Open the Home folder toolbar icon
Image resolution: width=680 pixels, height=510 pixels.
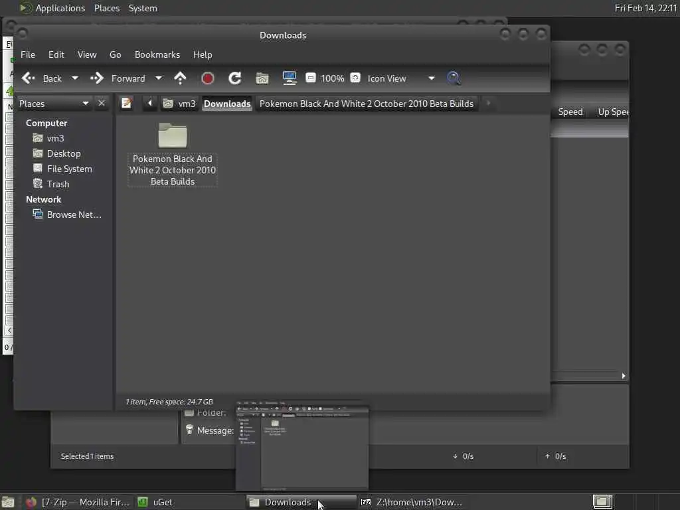262,78
